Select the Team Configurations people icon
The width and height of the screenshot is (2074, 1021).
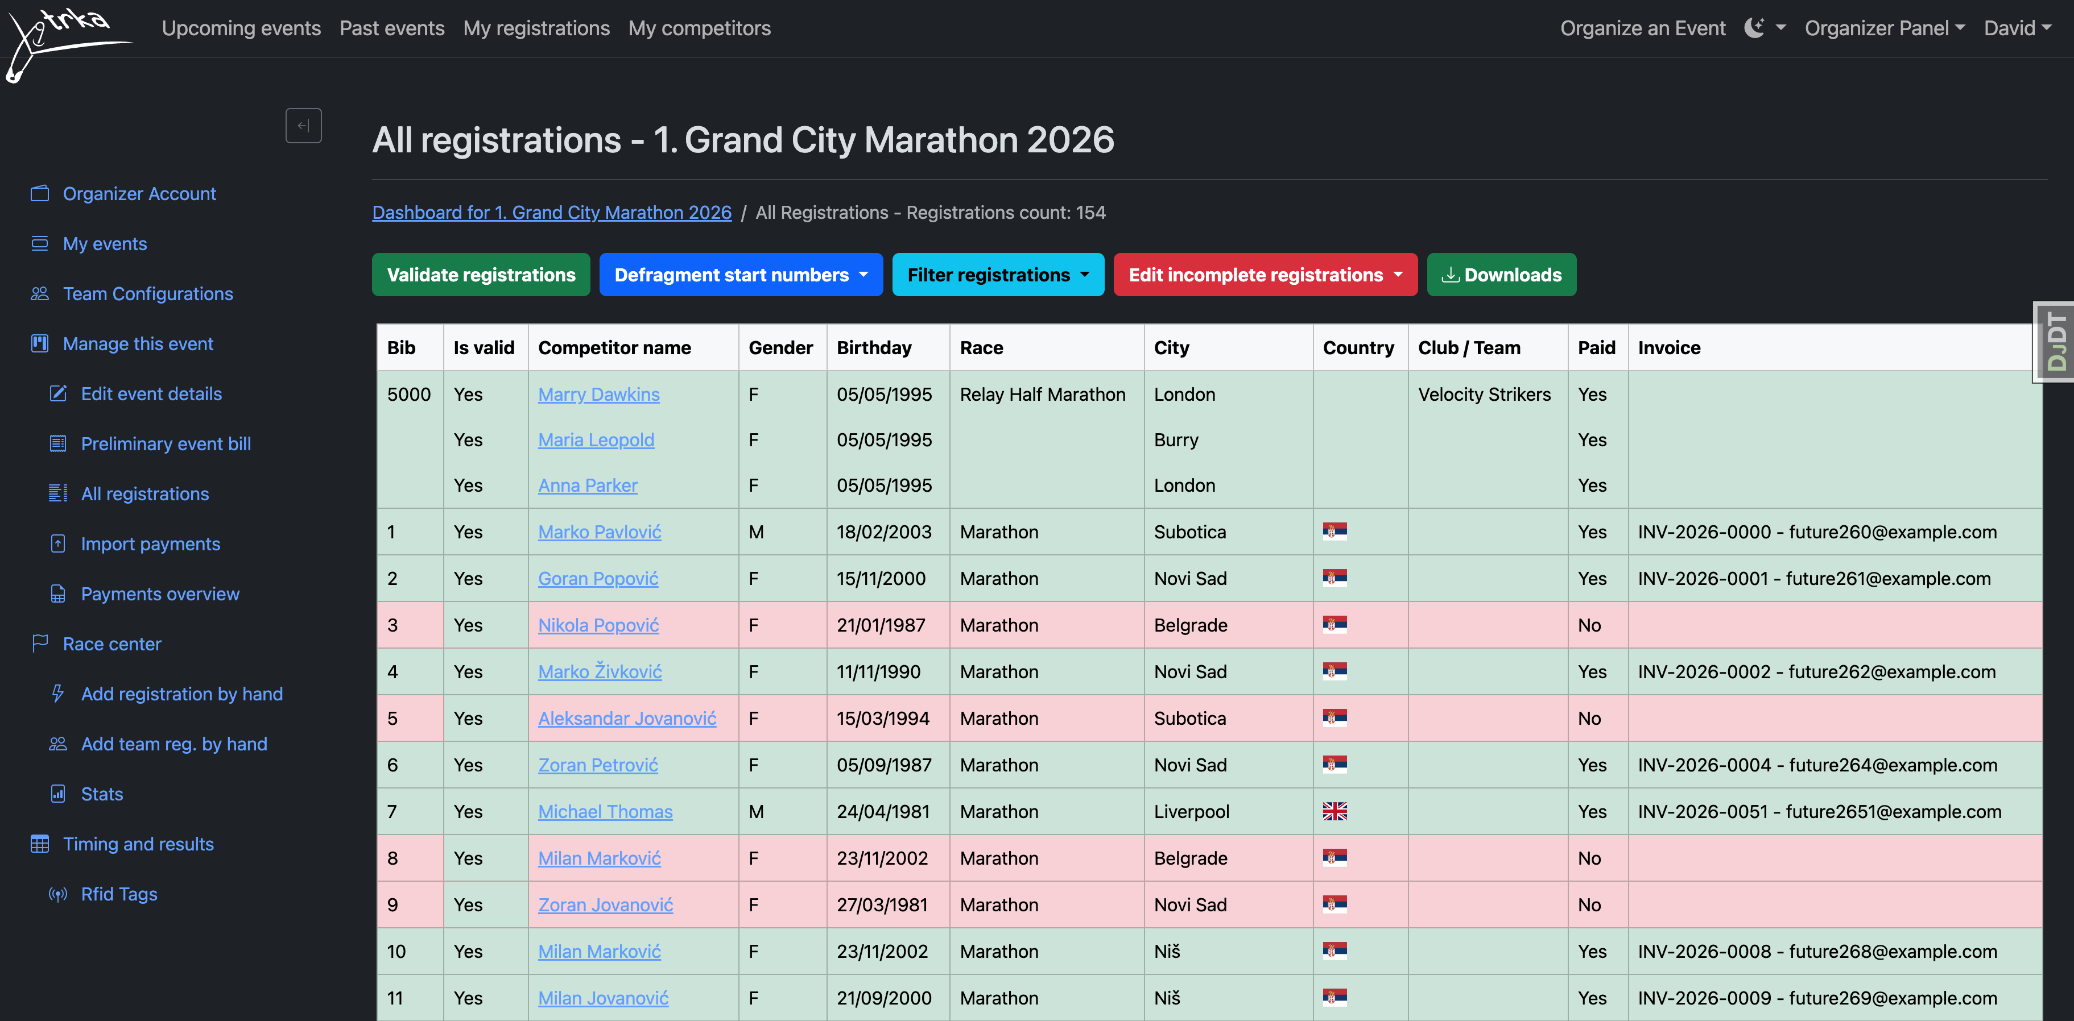(39, 294)
